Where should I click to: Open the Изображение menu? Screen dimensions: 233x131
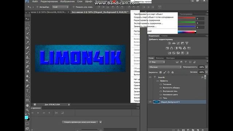point(67,1)
